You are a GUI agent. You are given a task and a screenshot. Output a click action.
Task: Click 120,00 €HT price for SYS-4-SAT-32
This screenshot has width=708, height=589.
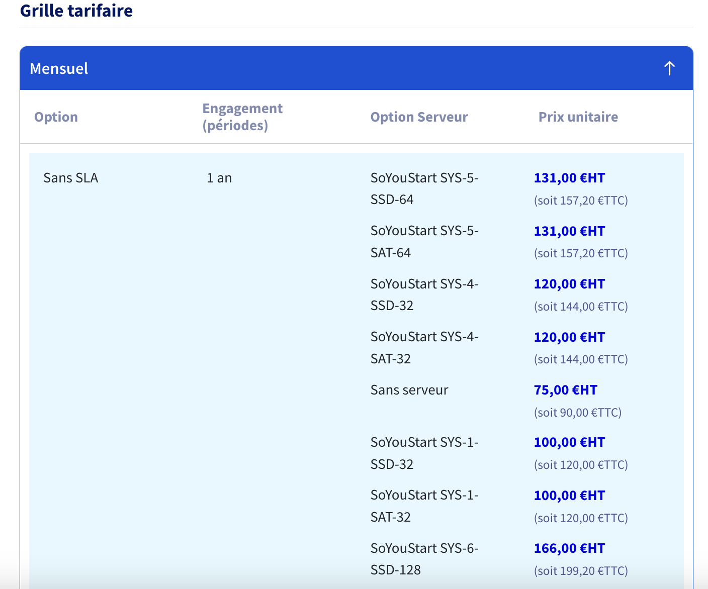(569, 337)
